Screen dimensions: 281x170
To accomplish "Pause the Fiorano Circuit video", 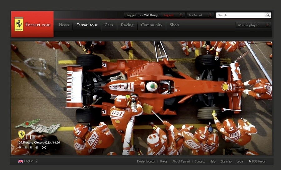I will pos(26,147).
